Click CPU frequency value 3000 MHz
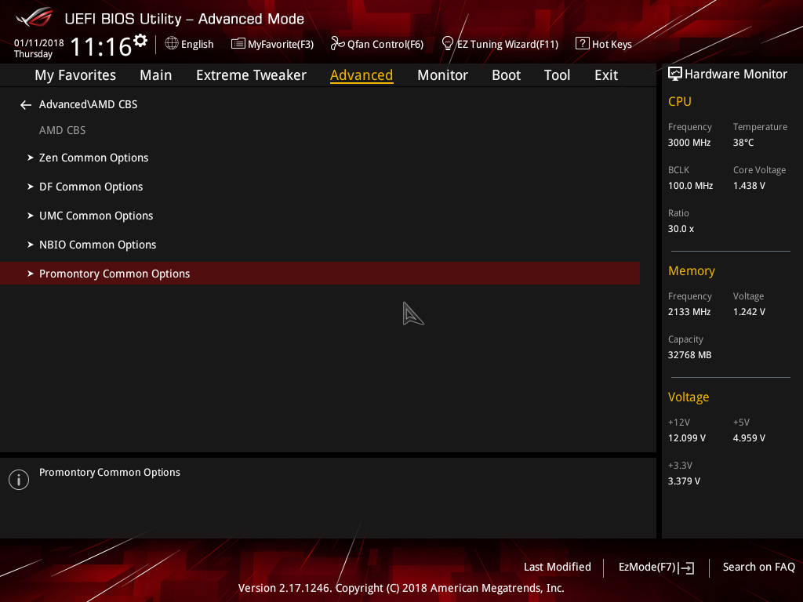803x602 pixels. point(689,143)
